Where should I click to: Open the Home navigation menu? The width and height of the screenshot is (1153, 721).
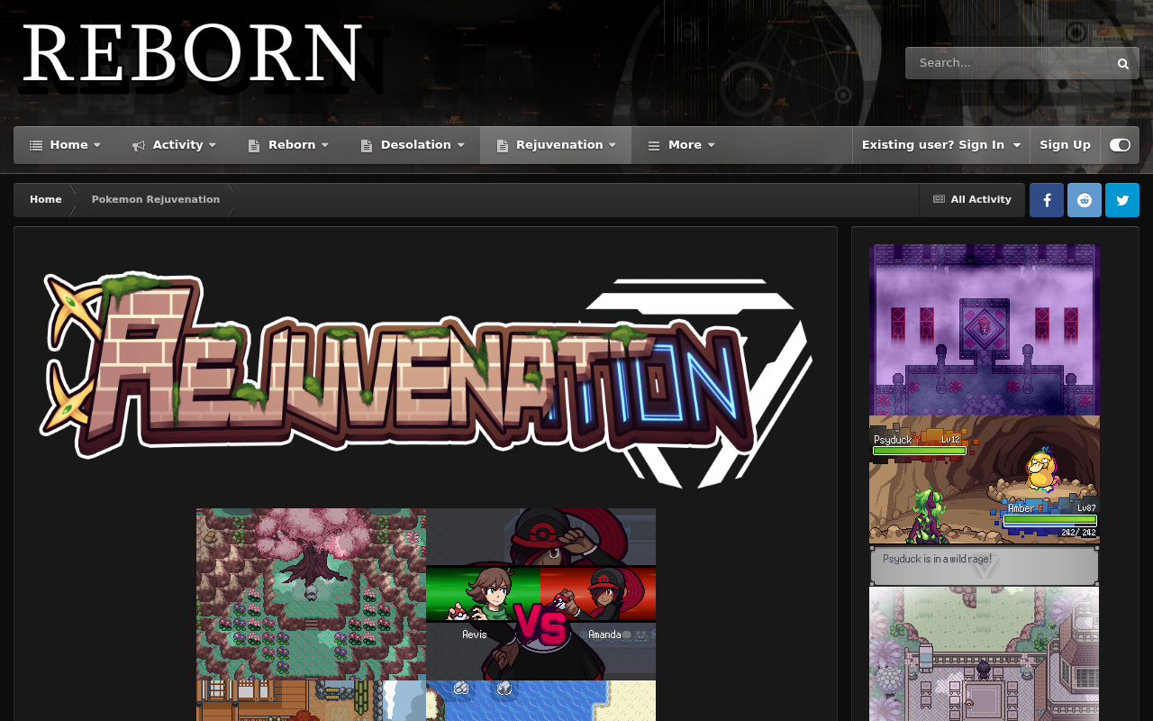[x=65, y=145]
